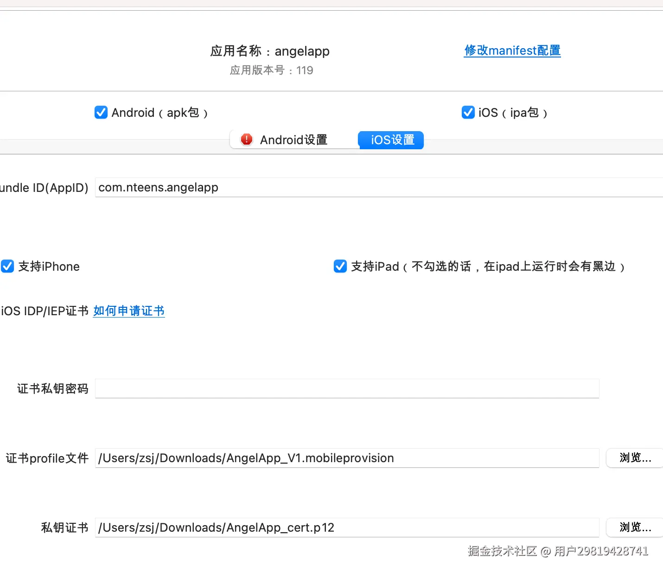Click the red error icon on Android设置 tab
This screenshot has height=572, width=663.
tap(246, 139)
